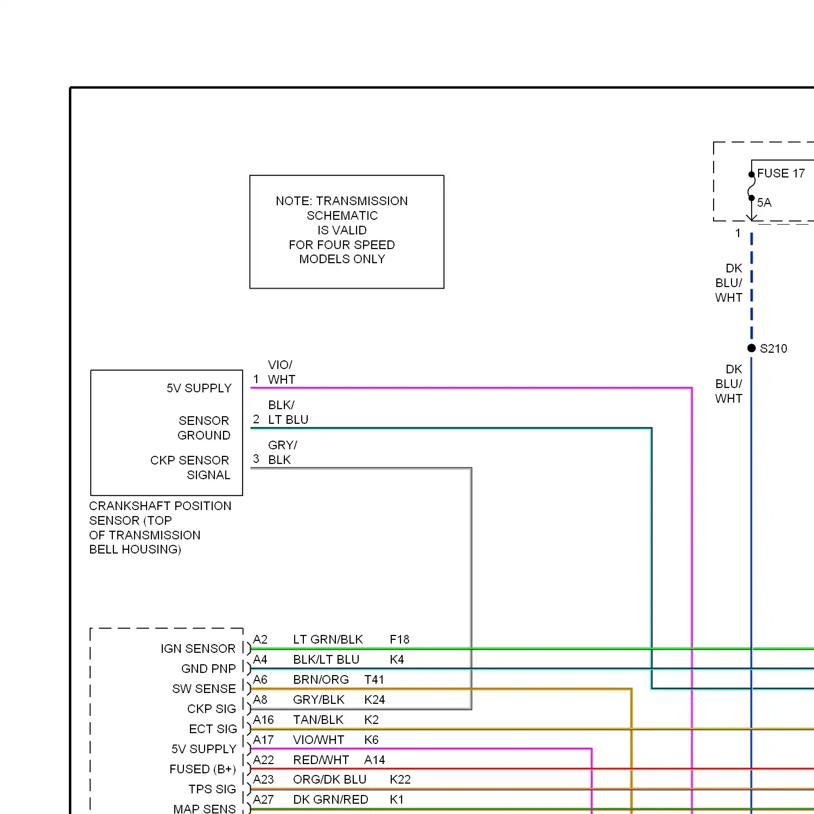This screenshot has width=814, height=814.
Task: Select the TAN/BLK wire label
Action: tap(318, 720)
